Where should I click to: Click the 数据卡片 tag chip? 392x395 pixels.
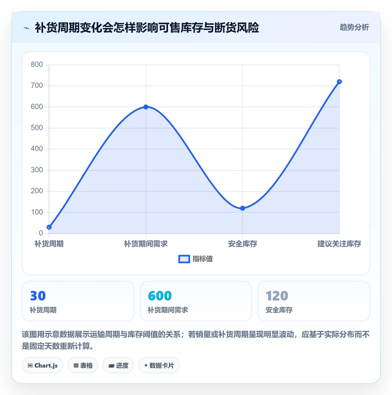159,365
